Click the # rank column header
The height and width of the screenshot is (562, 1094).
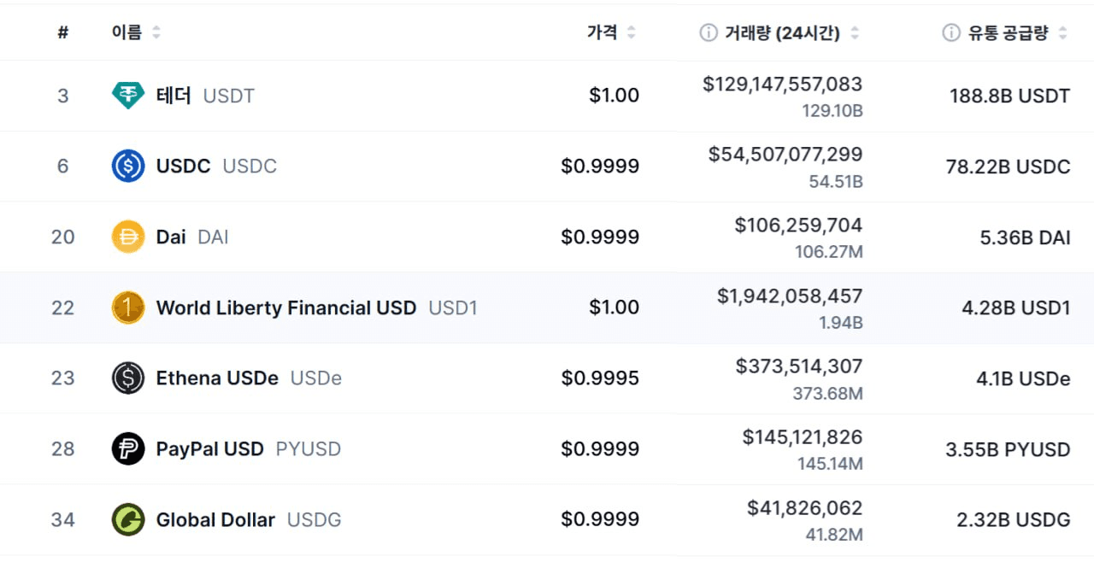pos(62,33)
